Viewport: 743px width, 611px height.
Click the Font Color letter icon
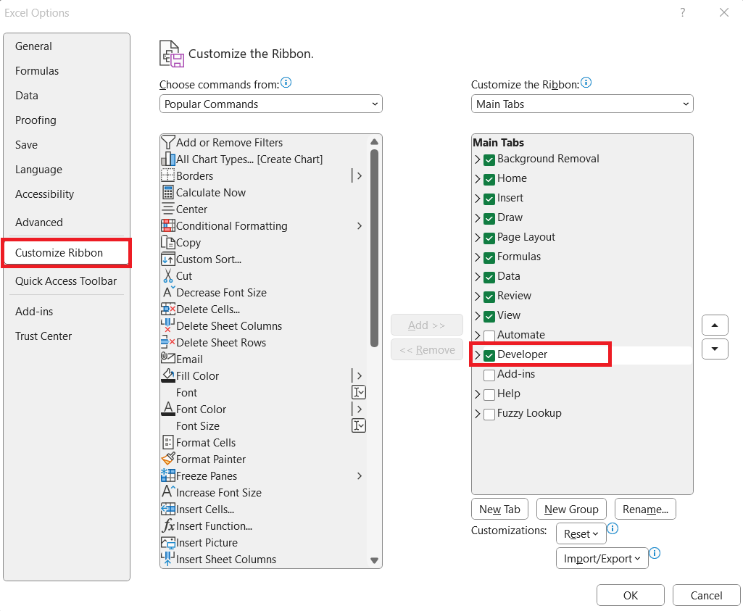pos(167,409)
